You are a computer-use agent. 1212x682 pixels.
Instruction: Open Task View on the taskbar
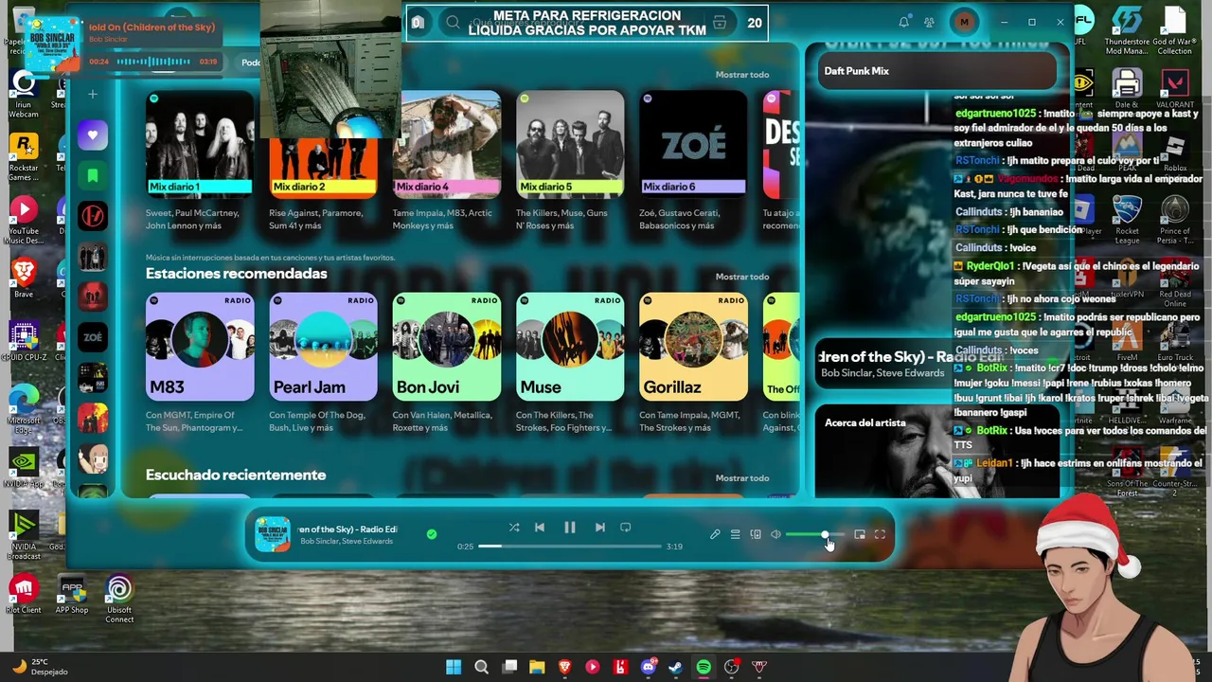[509, 667]
